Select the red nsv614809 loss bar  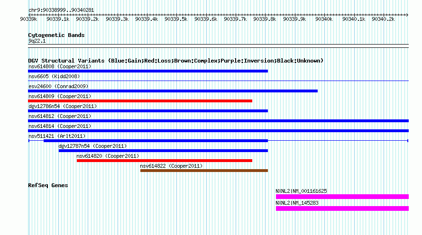pyautogui.click(x=140, y=101)
